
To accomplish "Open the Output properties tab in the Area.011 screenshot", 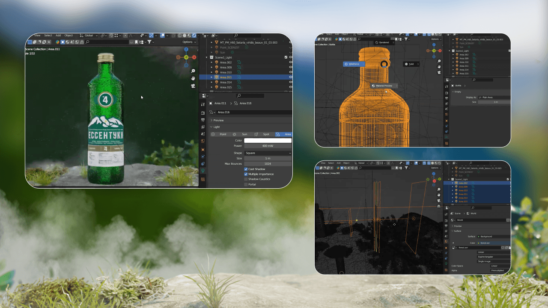I will [203, 119].
